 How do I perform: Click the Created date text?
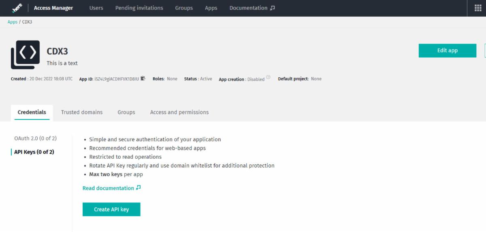click(42, 79)
